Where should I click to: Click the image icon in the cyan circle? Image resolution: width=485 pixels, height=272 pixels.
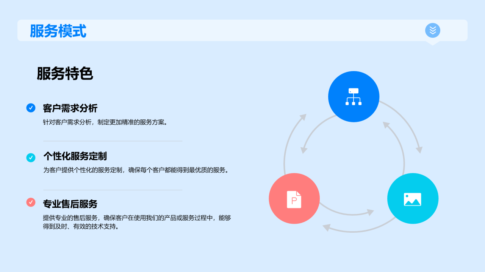click(413, 198)
